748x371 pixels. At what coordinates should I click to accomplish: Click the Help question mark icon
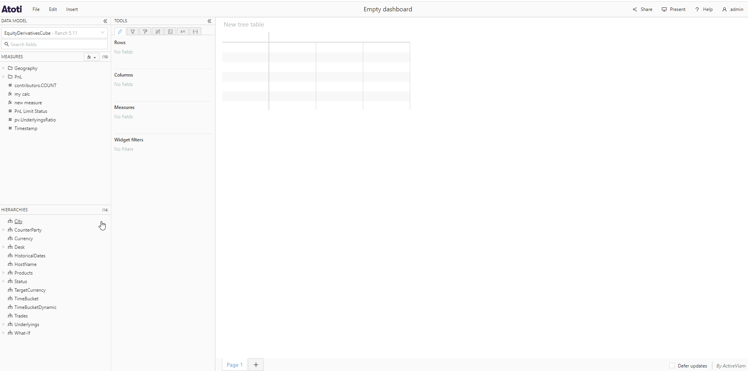[697, 9]
